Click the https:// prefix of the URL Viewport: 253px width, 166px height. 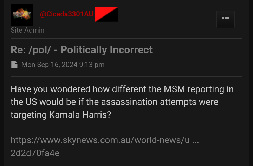click(x=25, y=140)
